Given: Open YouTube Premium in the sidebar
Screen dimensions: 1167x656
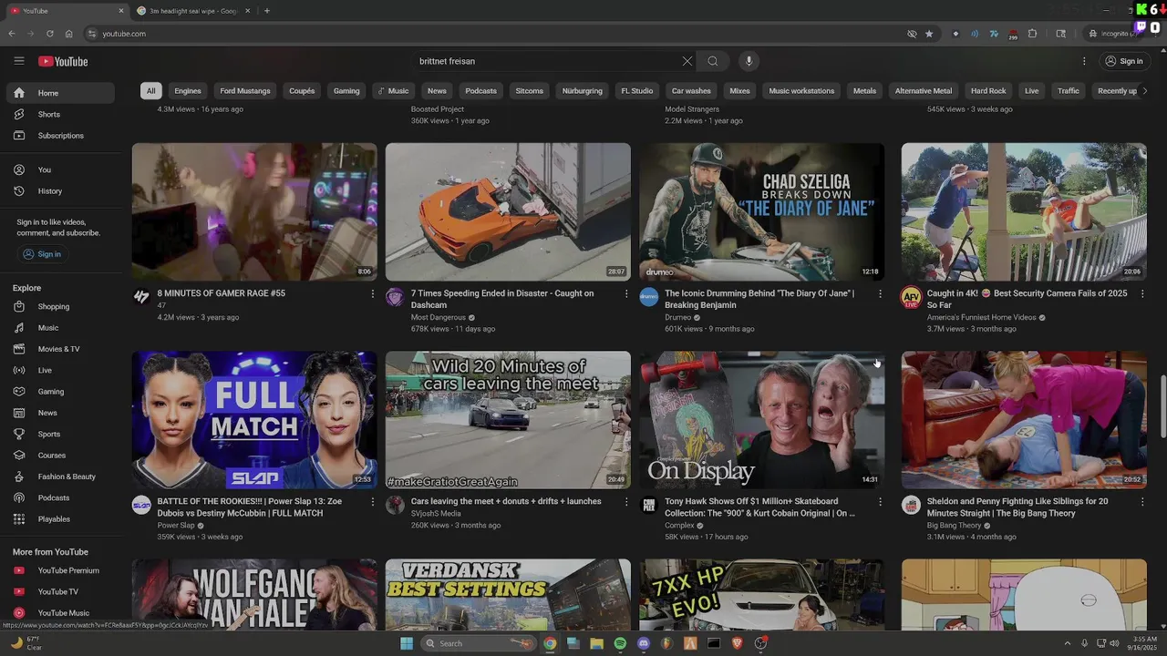Looking at the screenshot, I should pyautogui.click(x=60, y=570).
